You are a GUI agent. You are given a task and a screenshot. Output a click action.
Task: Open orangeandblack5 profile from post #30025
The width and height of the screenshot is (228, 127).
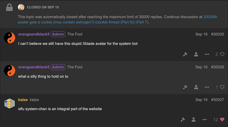point(34,34)
